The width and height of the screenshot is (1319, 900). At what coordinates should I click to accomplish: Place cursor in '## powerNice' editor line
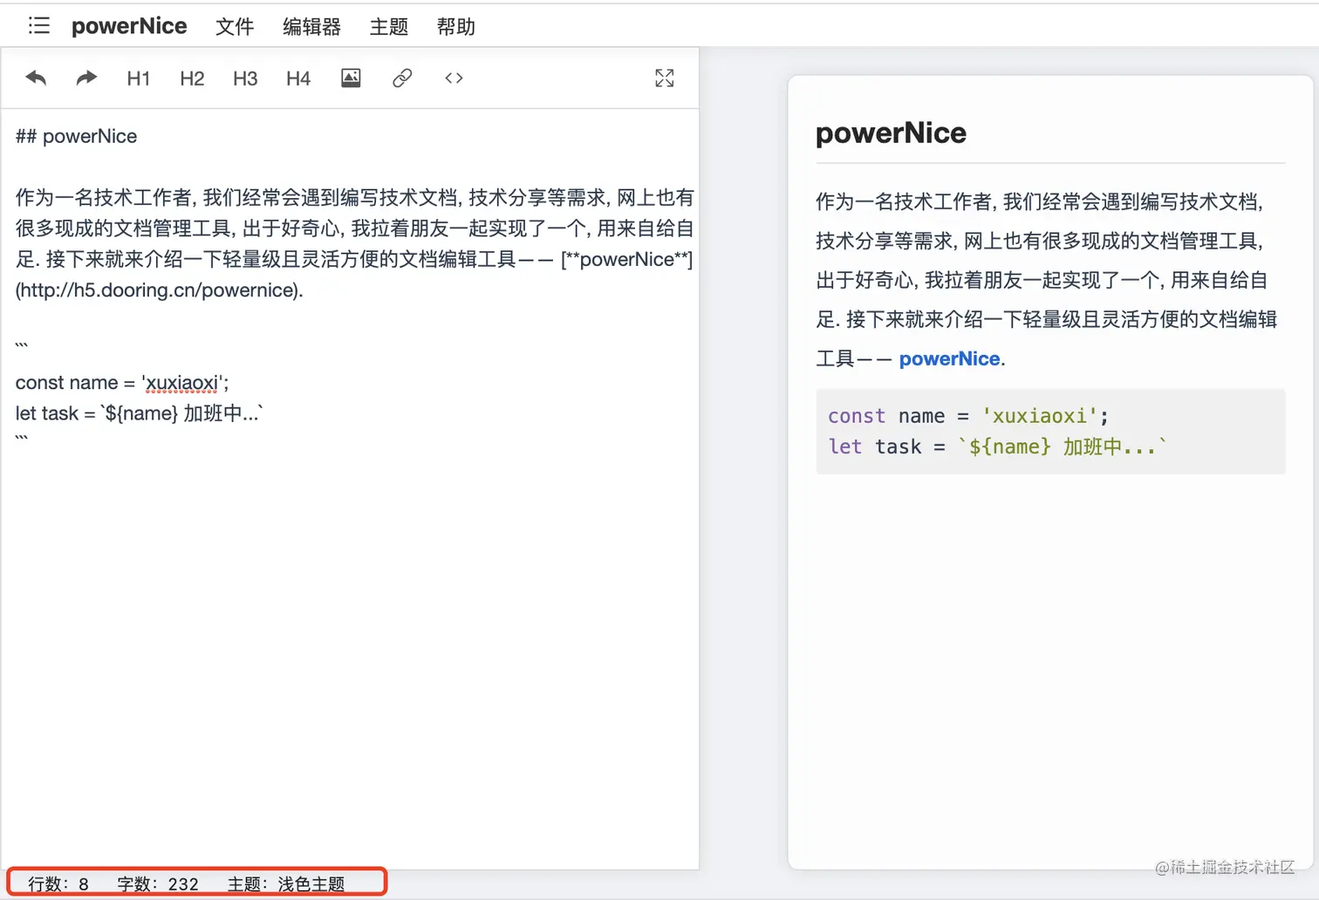pos(77,136)
